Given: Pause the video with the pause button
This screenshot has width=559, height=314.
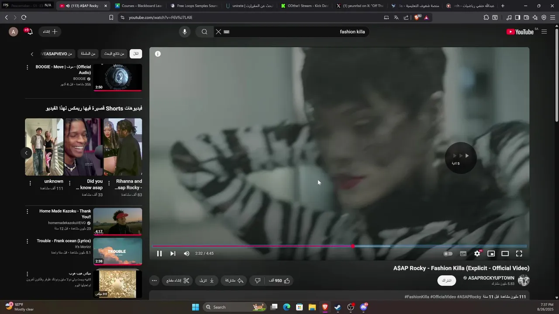Looking at the screenshot, I should pos(159,253).
